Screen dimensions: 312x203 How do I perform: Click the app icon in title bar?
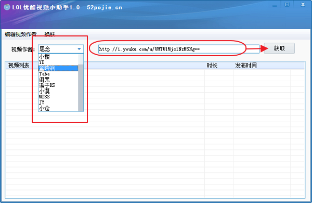7,7
